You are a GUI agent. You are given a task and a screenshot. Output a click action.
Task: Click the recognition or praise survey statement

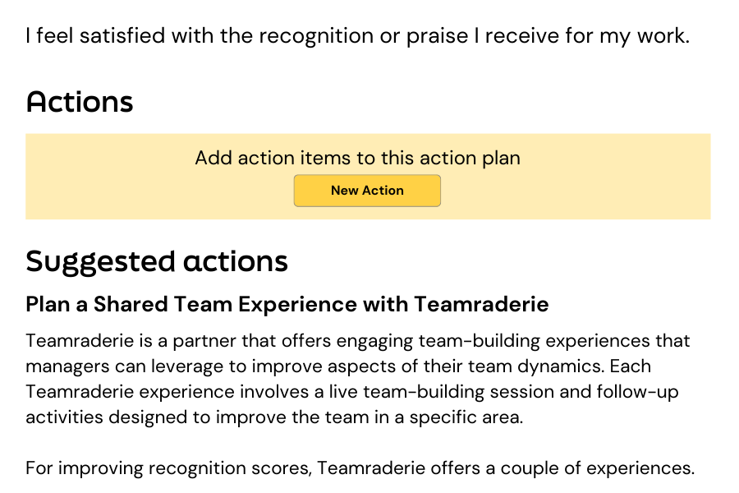click(x=357, y=36)
